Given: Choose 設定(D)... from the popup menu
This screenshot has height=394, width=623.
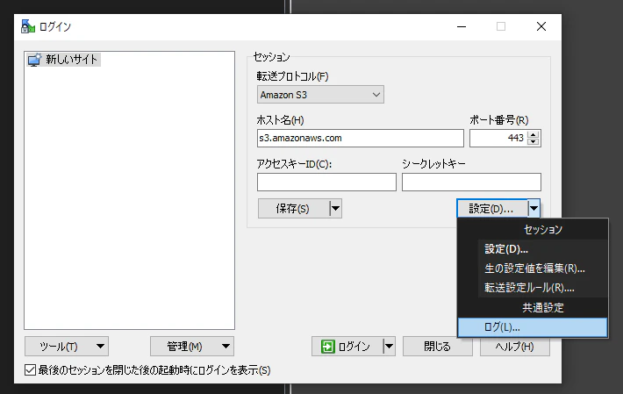Looking at the screenshot, I should [x=533, y=249].
